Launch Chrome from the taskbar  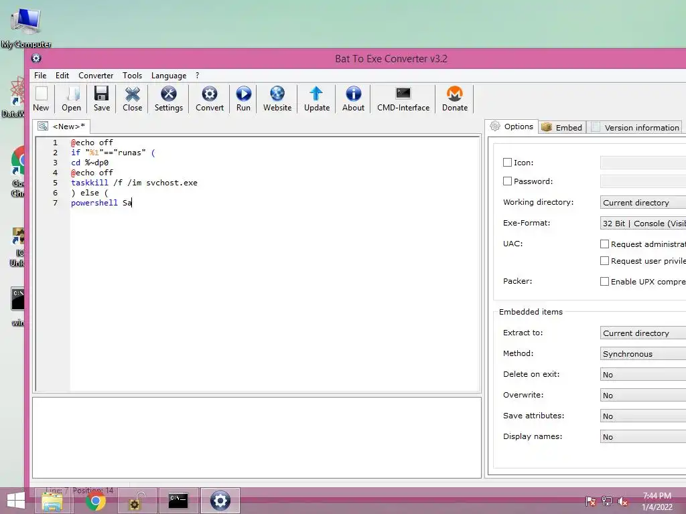[x=95, y=501]
